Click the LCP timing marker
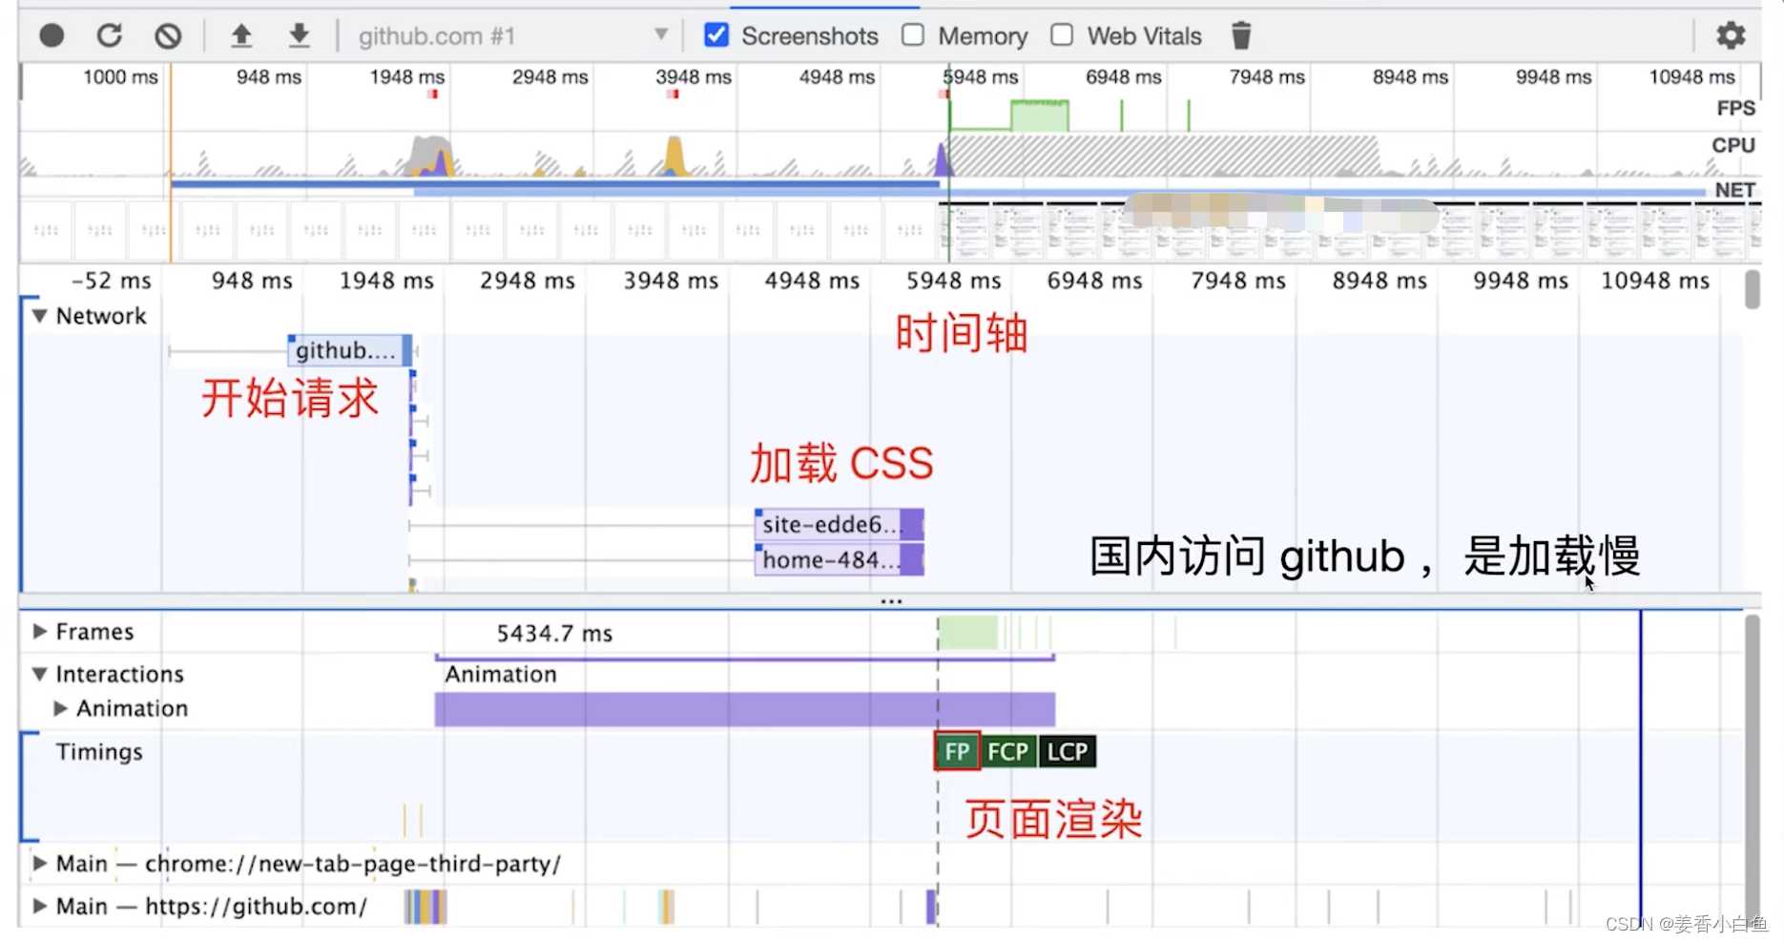The image size is (1784, 943). [1068, 752]
